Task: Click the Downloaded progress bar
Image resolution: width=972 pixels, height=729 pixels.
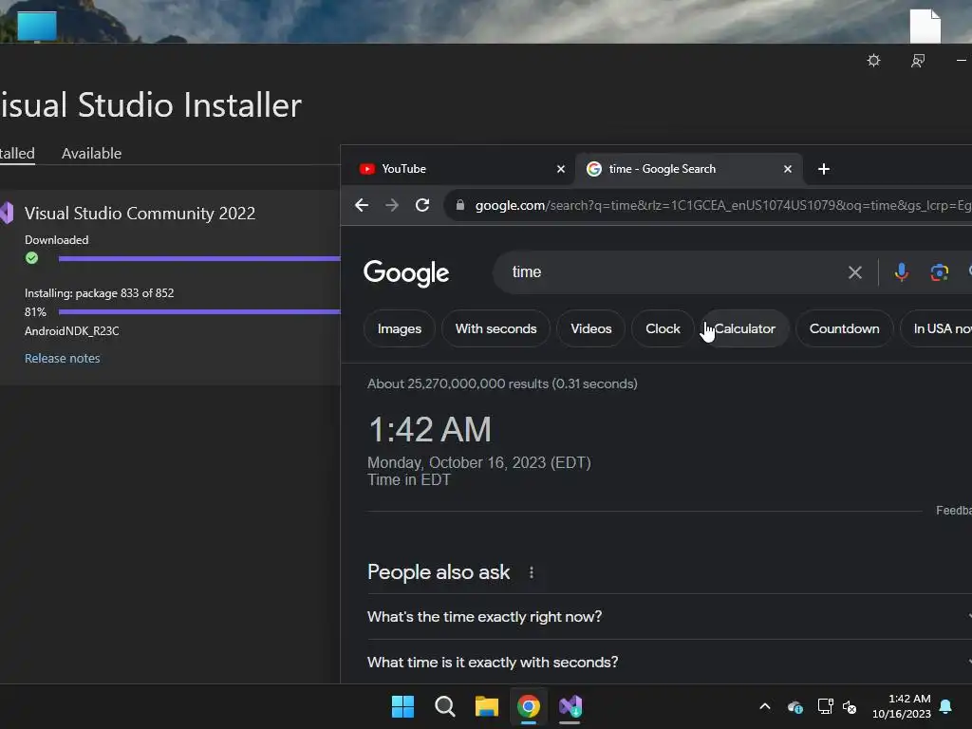Action: [199, 258]
